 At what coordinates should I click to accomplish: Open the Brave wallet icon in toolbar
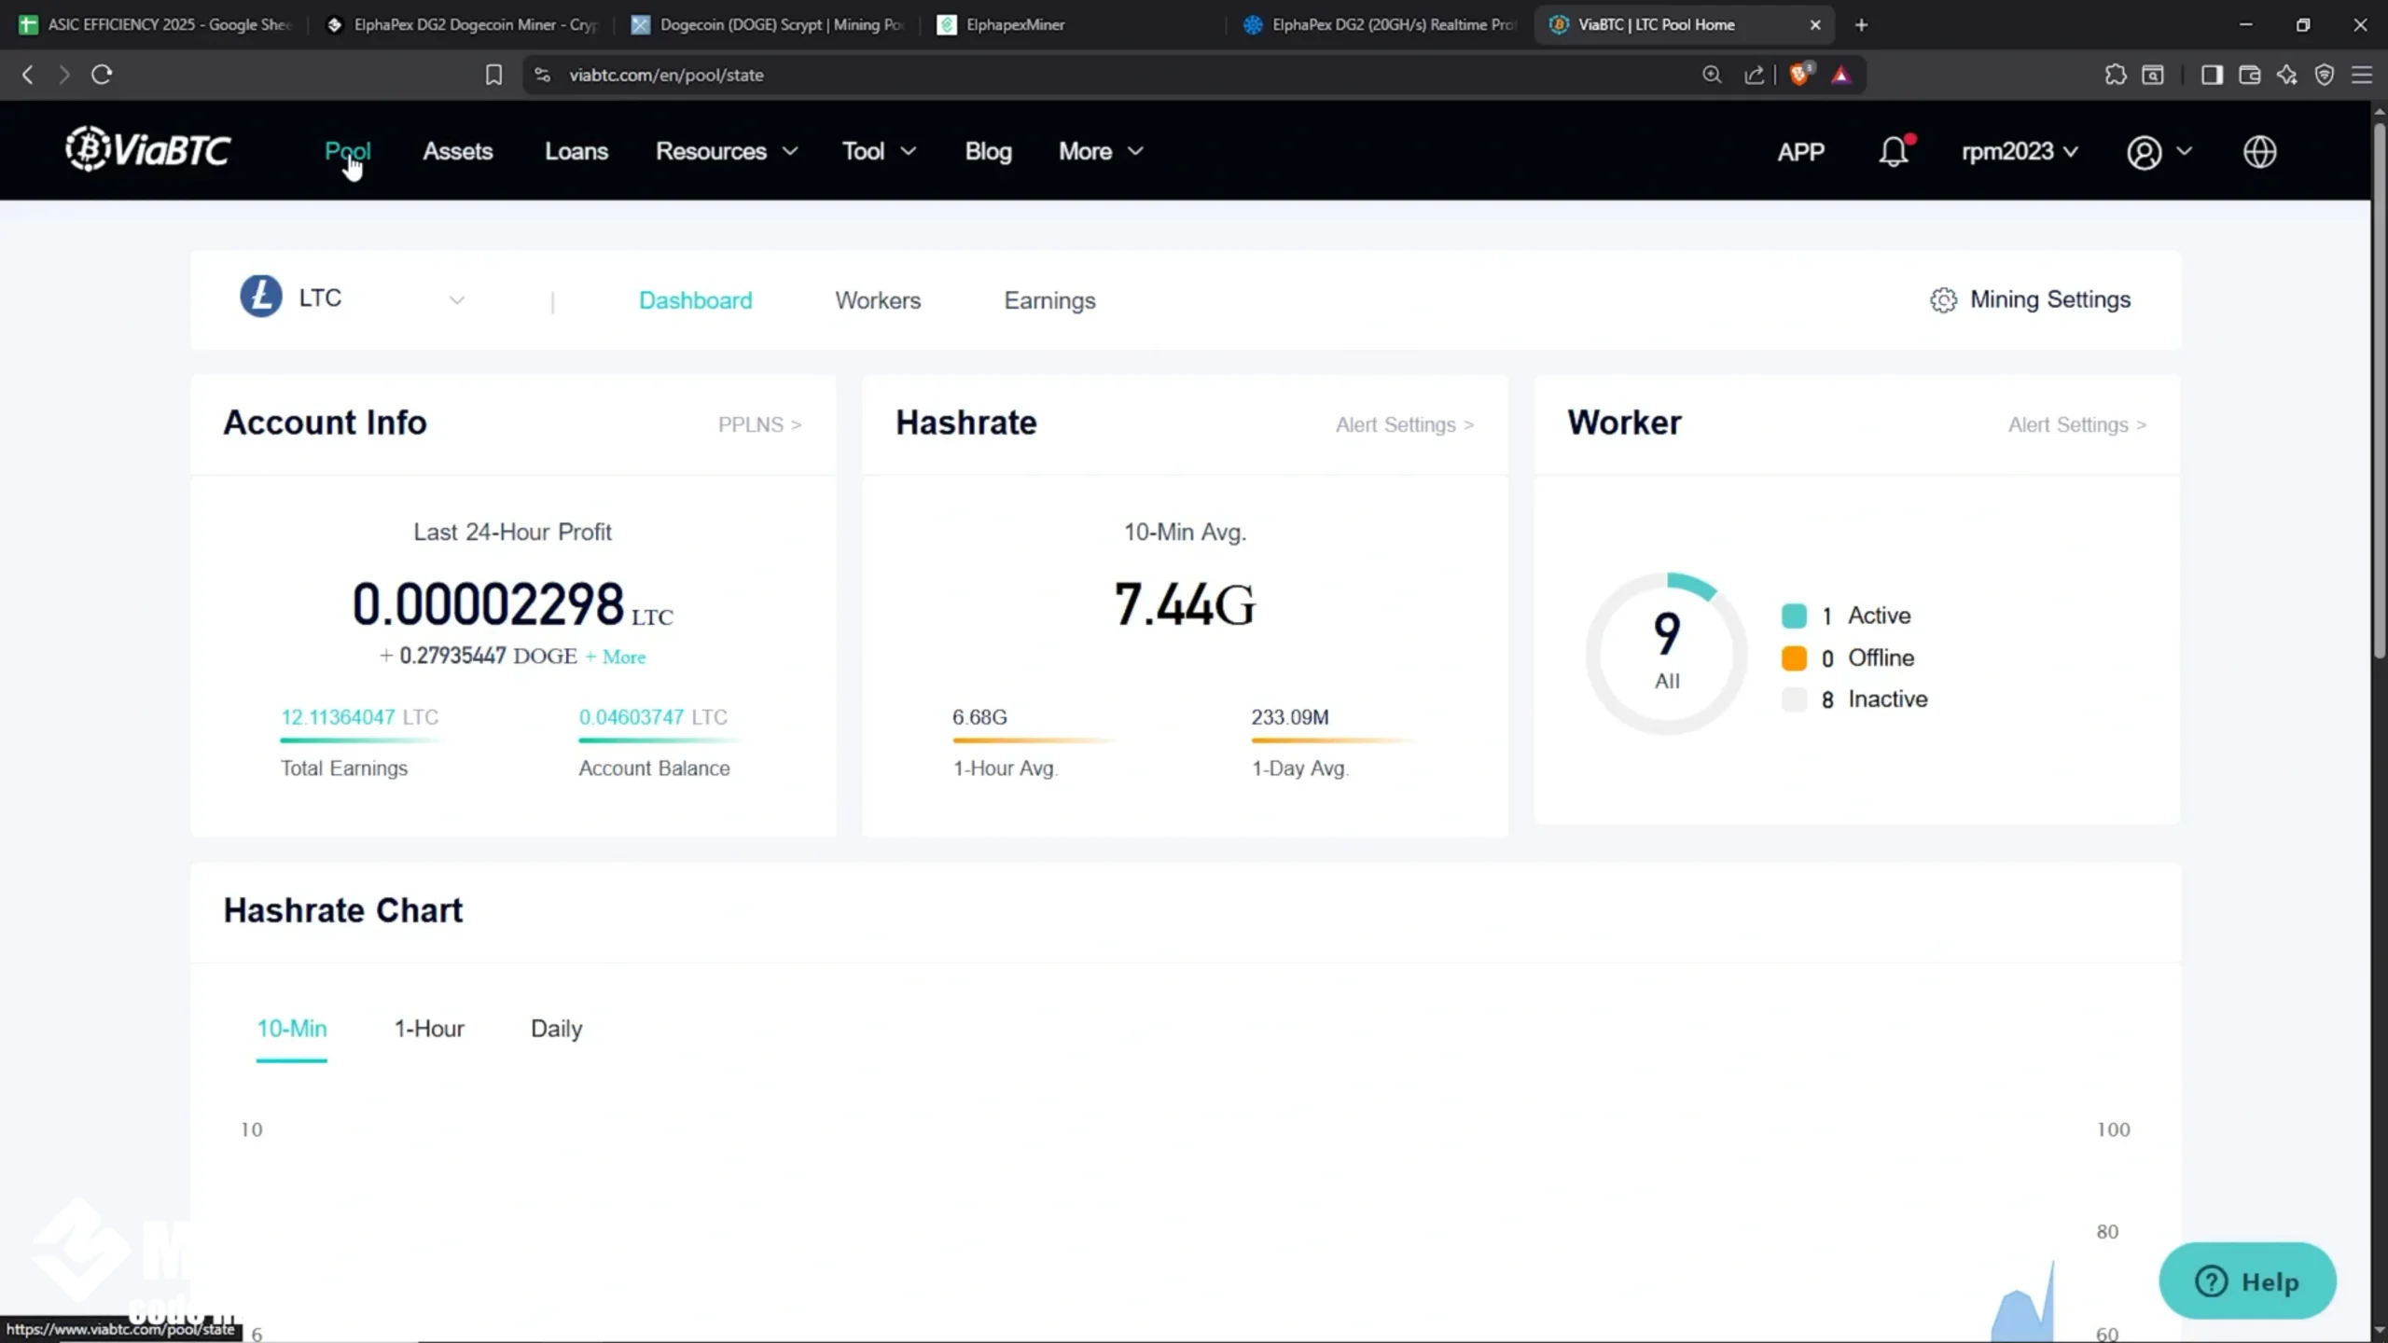coord(2248,75)
